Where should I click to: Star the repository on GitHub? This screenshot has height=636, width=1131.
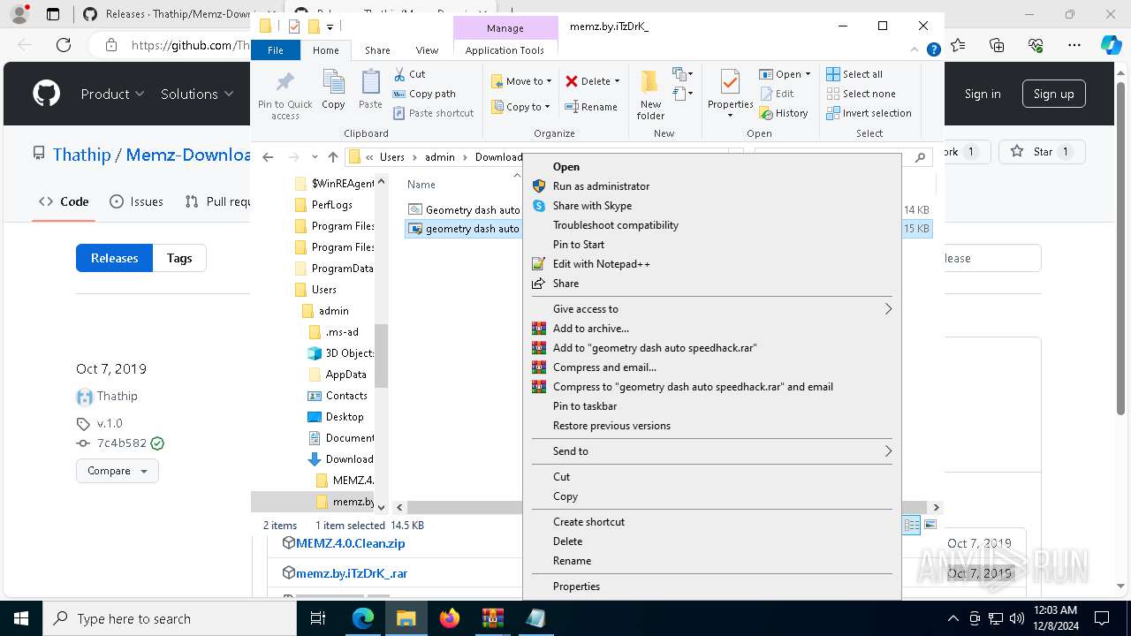[x=1041, y=152]
